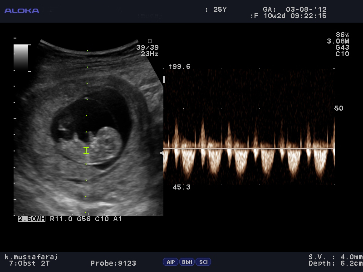This screenshot has width=363, height=272.
Task: Toggle the AIP indicator badge
Action: [x=171, y=262]
